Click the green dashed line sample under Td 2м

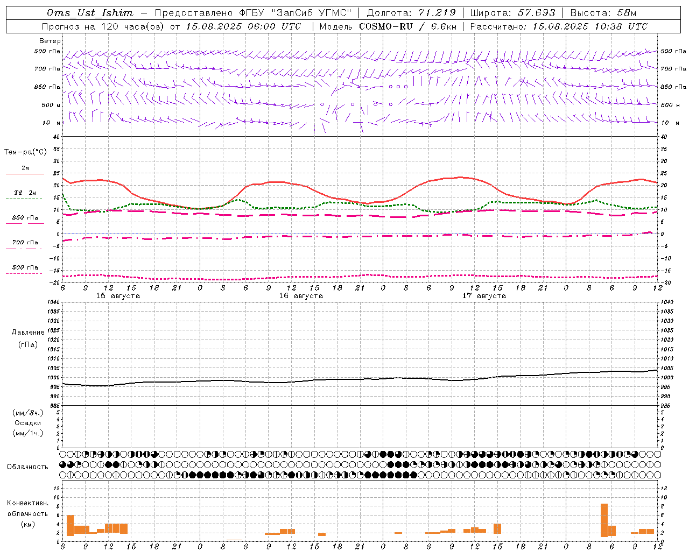tap(24, 199)
